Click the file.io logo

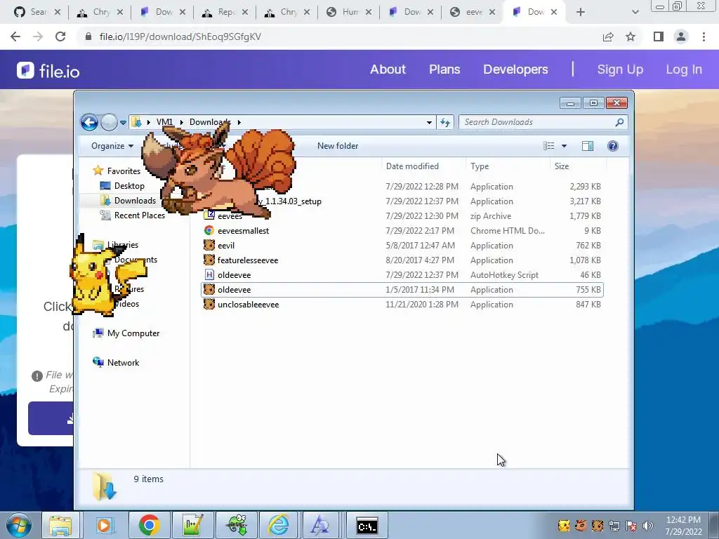[x=48, y=71]
